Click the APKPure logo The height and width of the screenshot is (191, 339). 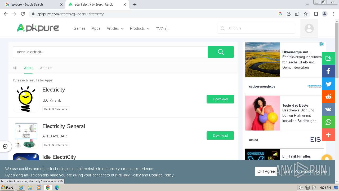(38, 28)
